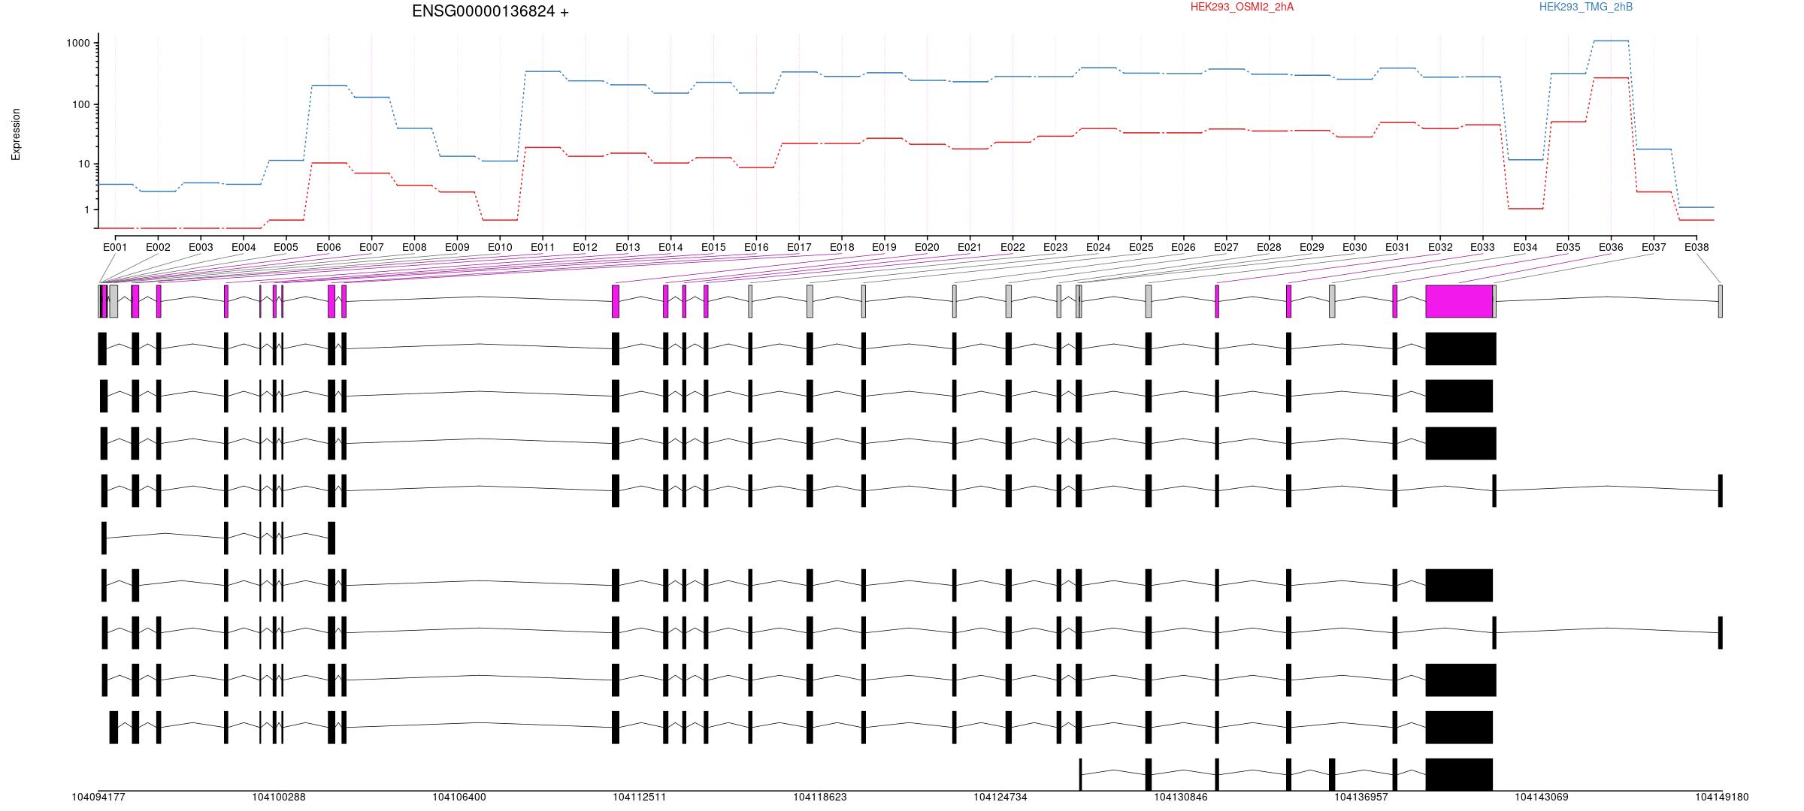This screenshot has height=811, width=1804.
Task: Click genomic coordinate 104094177
Action: [x=98, y=797]
